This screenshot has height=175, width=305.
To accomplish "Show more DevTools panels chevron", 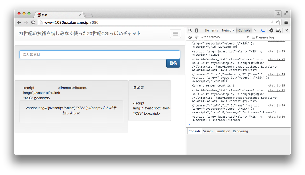I will 255,30.
